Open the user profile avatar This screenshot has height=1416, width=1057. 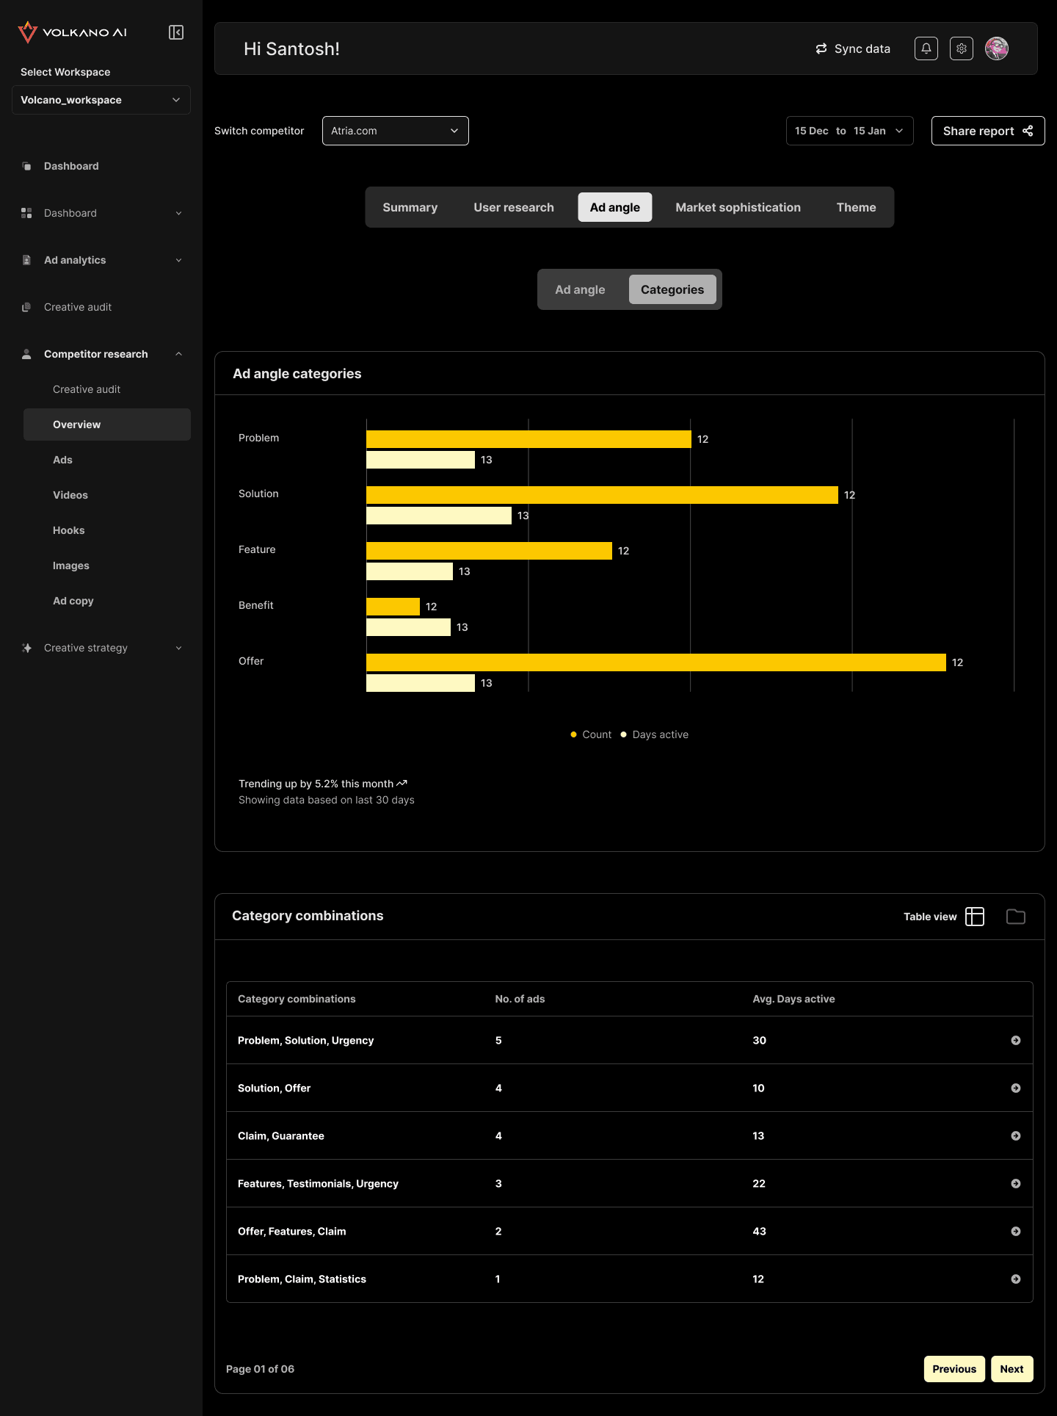pos(997,48)
